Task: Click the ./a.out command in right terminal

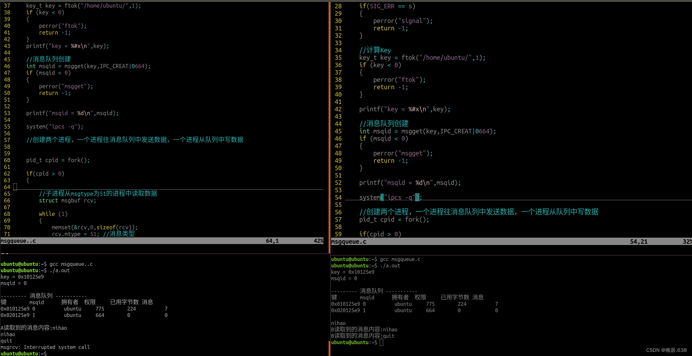Action: (x=391, y=265)
